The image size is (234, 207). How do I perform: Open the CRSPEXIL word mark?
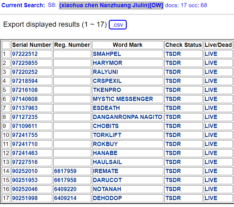pos(107,81)
